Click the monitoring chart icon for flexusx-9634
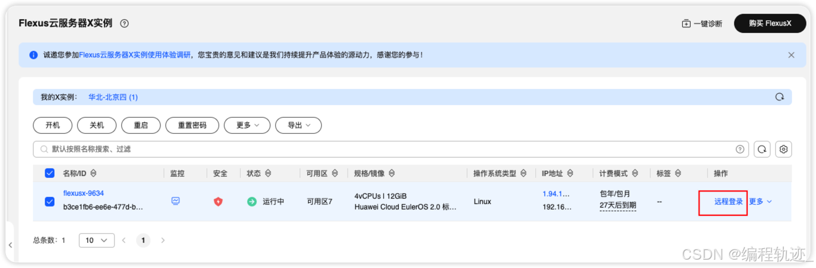This screenshot has height=268, width=816. [175, 202]
